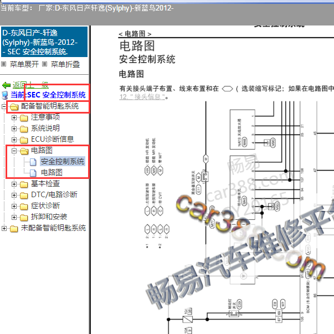Expand the 基本检查 folder node
The image size is (334, 334).
coord(14,184)
